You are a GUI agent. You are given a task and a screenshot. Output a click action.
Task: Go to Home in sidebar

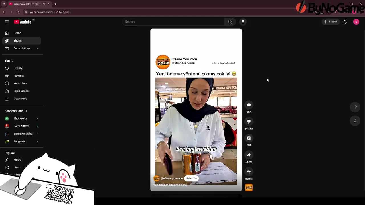point(22,33)
